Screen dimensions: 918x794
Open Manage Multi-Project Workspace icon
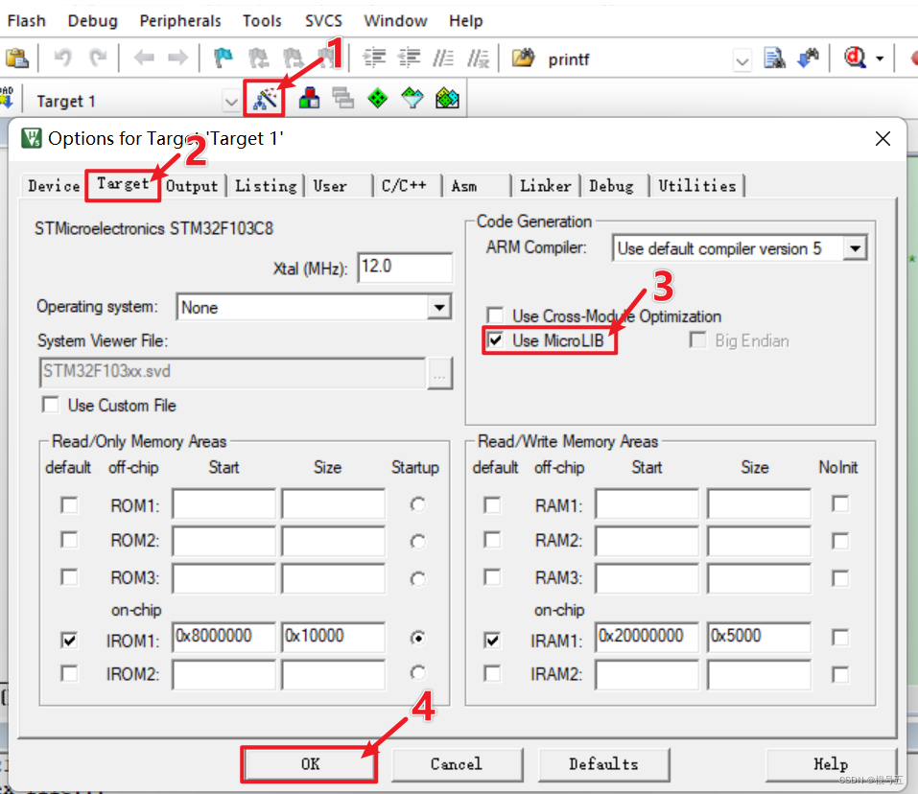[x=343, y=99]
